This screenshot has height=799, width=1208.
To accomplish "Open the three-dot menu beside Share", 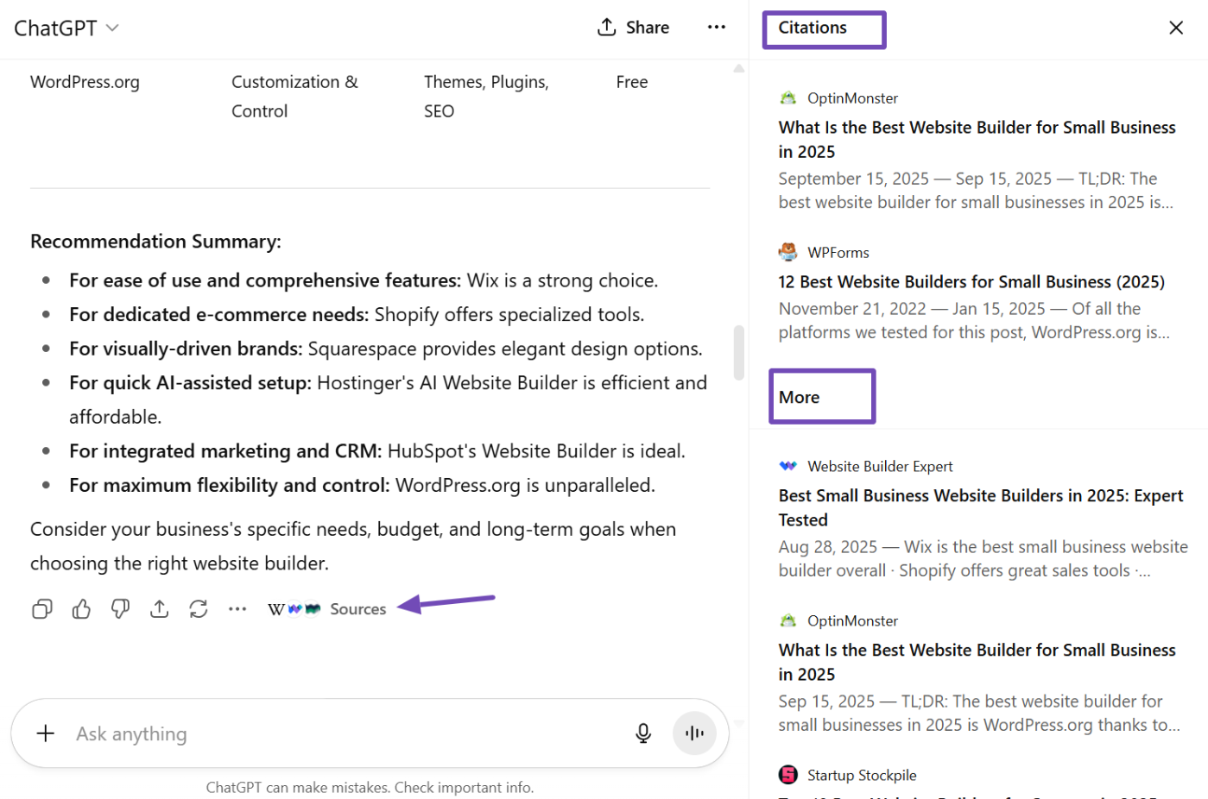I will click(716, 28).
